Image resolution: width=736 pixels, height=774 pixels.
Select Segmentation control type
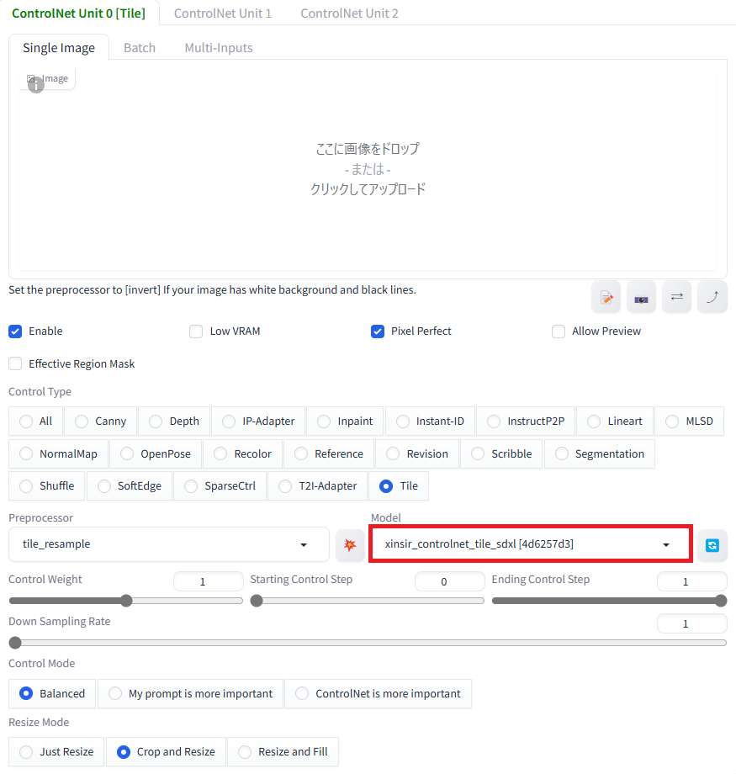600,453
